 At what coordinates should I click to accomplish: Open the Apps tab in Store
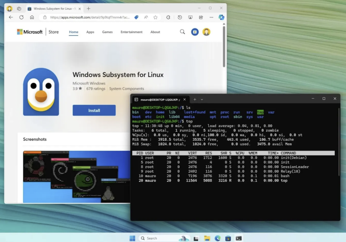point(90,32)
